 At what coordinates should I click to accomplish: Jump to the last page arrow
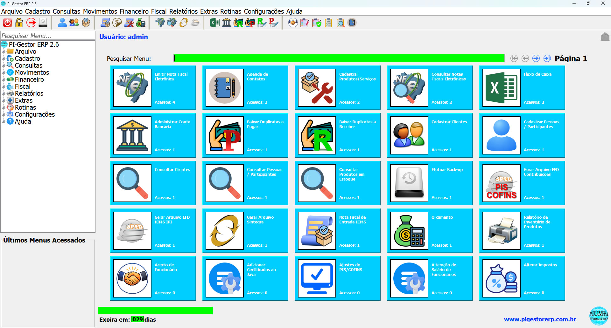[x=547, y=58]
